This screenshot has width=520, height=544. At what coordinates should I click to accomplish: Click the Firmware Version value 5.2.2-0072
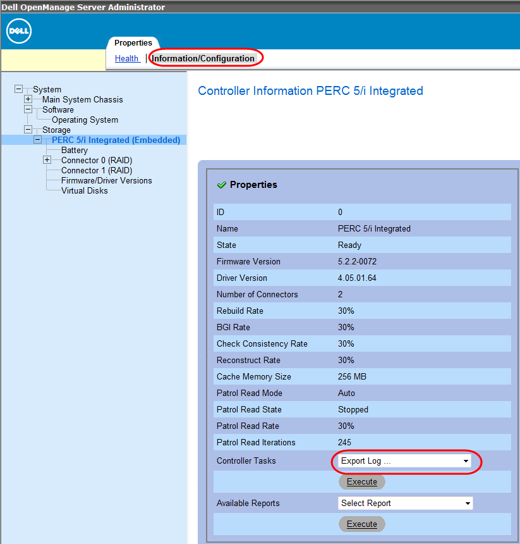click(357, 262)
